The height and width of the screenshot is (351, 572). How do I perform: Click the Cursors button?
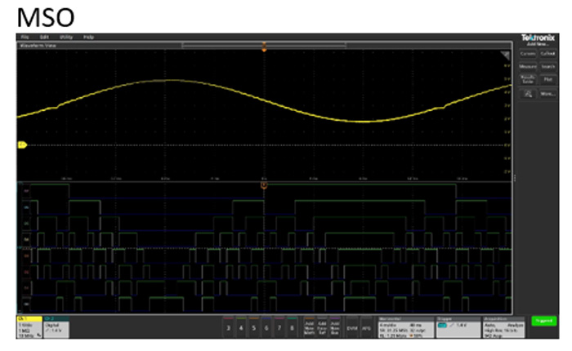coord(528,54)
